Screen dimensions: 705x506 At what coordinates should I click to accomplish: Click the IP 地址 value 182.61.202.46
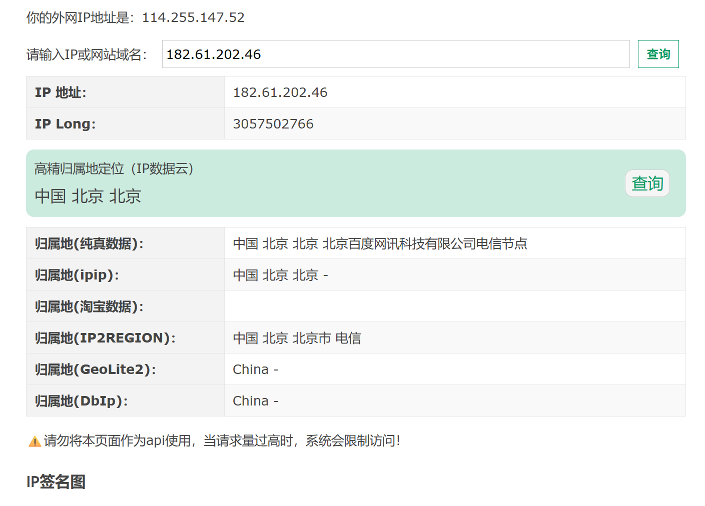(x=280, y=92)
